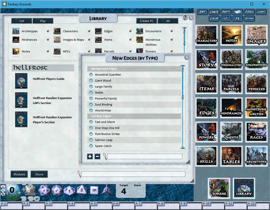Switch library filter to Play

43,21
